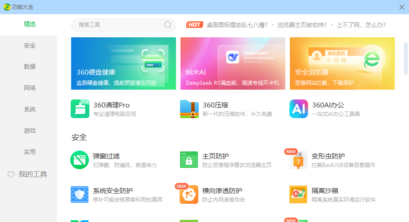Open 我的工具 in the sidebar
The height and width of the screenshot is (222, 409).
[x=28, y=174]
